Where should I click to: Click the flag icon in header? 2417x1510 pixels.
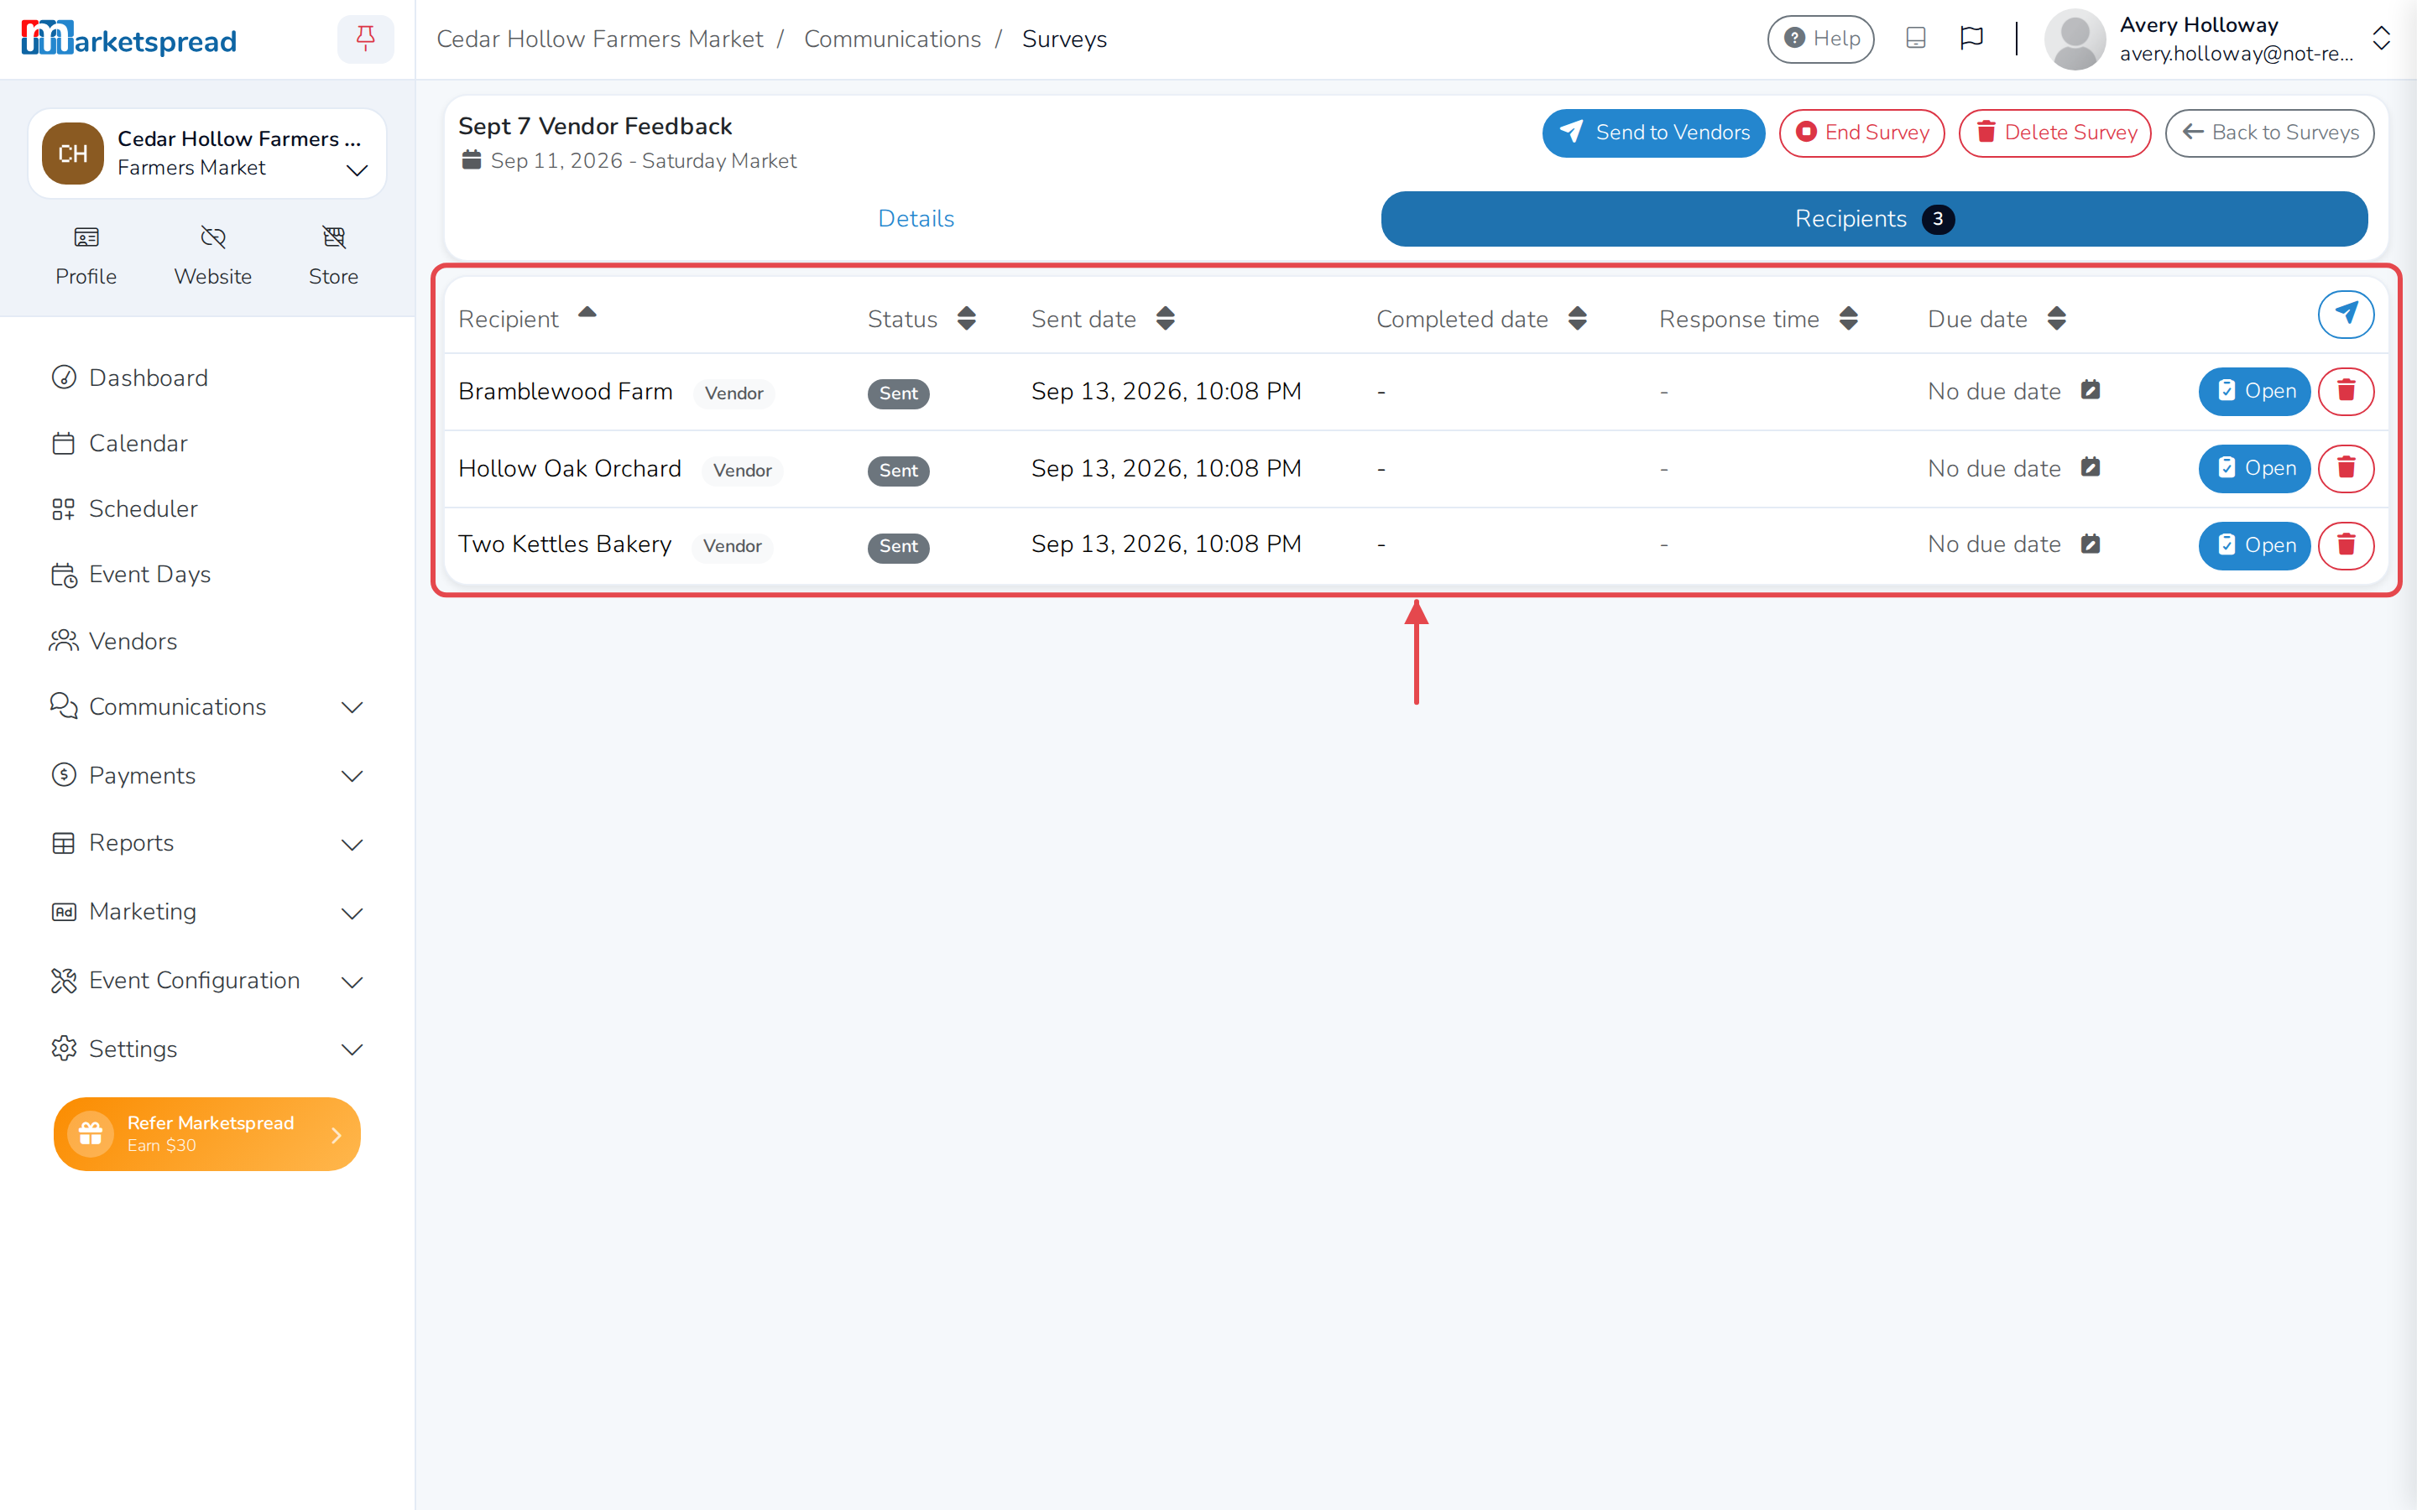coord(1971,39)
